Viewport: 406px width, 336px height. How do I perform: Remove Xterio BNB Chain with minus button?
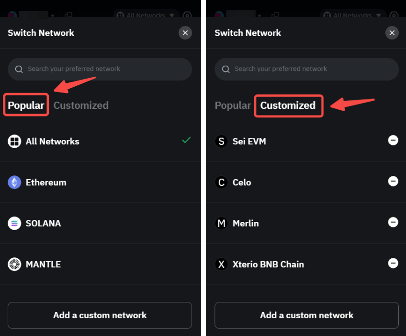click(393, 263)
